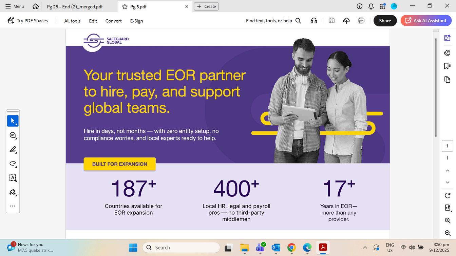Click the Create button in the tab bar
Screen dimensions: 456x256
pos(206,6)
